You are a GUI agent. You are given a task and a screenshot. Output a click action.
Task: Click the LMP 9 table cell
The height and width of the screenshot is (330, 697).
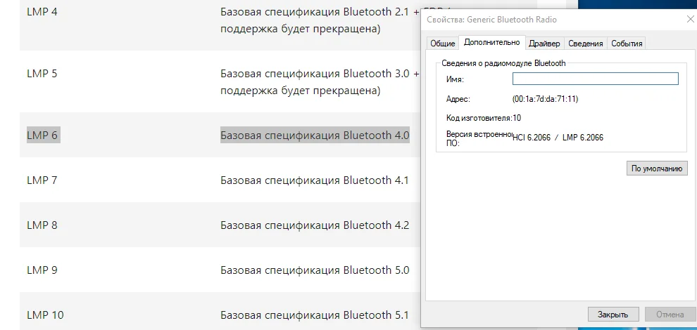click(42, 270)
